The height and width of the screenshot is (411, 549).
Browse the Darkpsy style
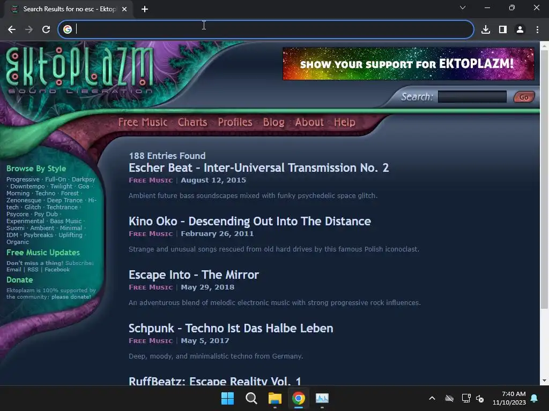(x=83, y=179)
